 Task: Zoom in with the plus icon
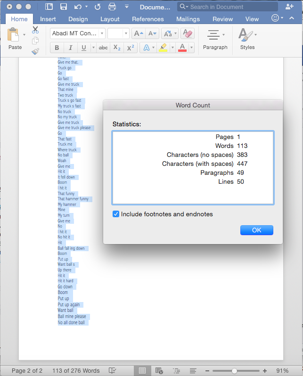pos(265,371)
